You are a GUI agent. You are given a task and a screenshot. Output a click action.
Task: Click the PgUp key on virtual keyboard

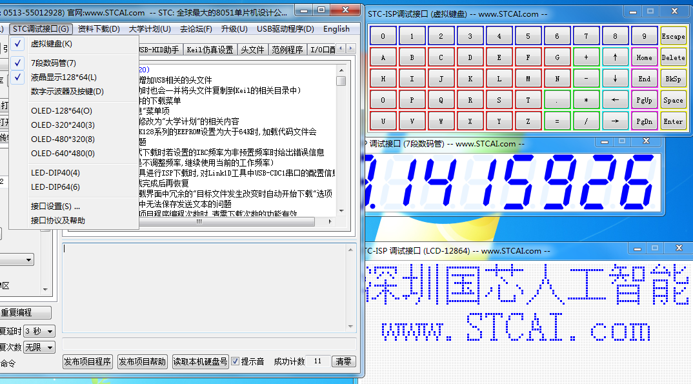tap(644, 100)
